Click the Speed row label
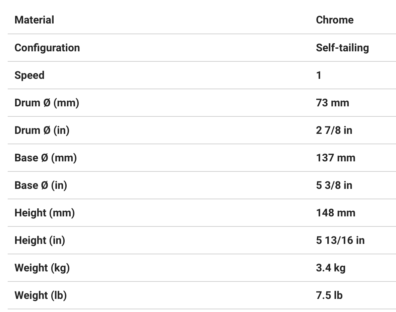The image size is (396, 312). 29,75
